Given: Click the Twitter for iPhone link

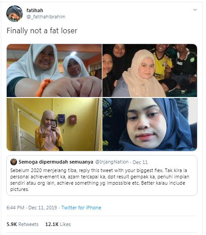Looking at the screenshot, I should tap(81, 208).
